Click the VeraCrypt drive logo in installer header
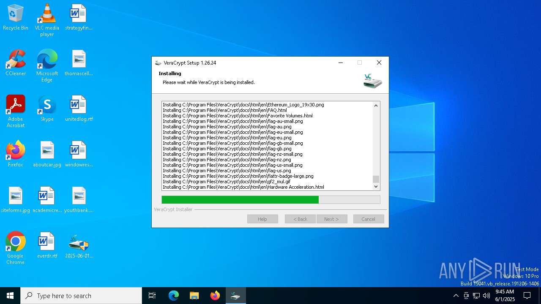Image resolution: width=541 pixels, height=304 pixels. [x=372, y=80]
